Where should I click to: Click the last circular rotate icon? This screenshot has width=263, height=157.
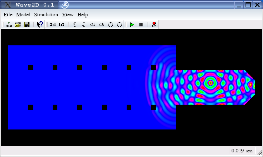pos(120,25)
